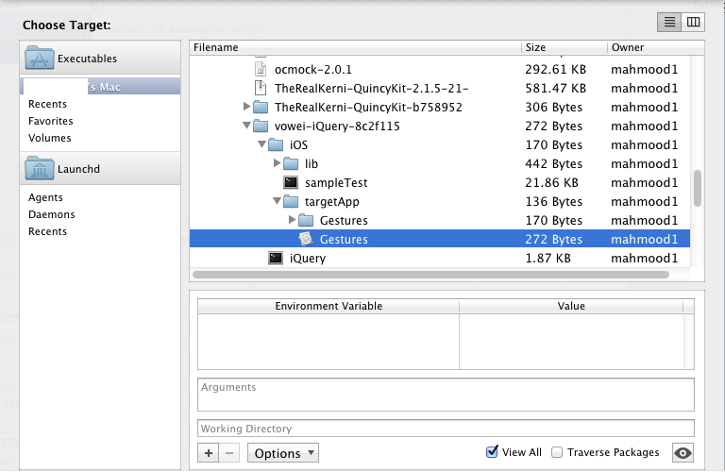
Task: Click the selected Gestures app icon
Action: click(x=306, y=239)
